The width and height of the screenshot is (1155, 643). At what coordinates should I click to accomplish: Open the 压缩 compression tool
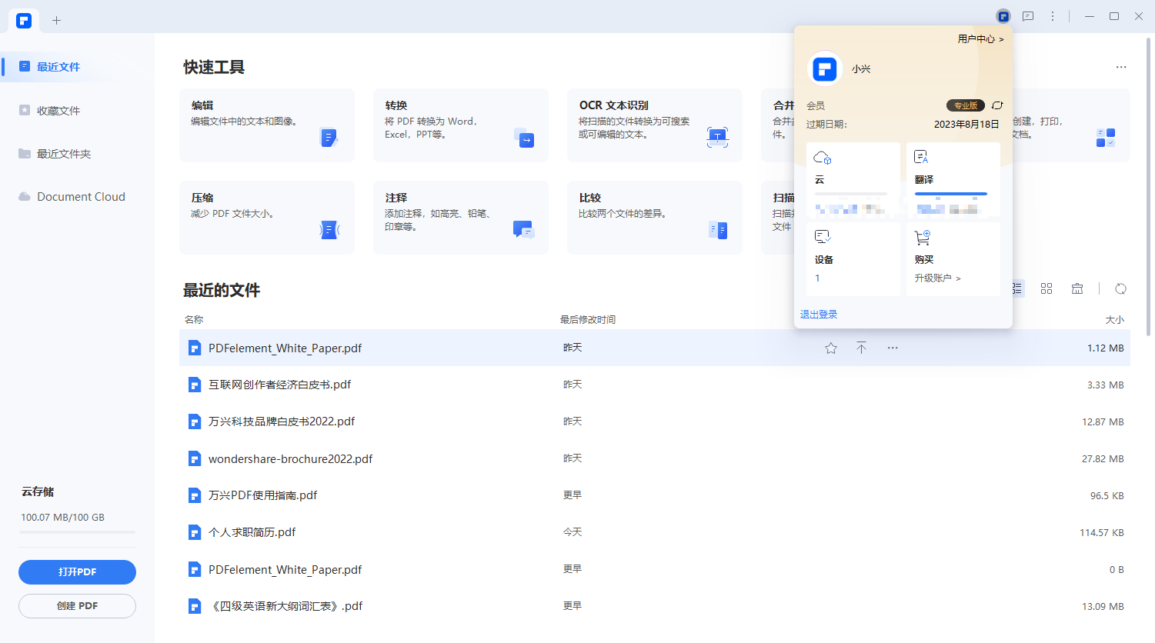[x=265, y=215]
